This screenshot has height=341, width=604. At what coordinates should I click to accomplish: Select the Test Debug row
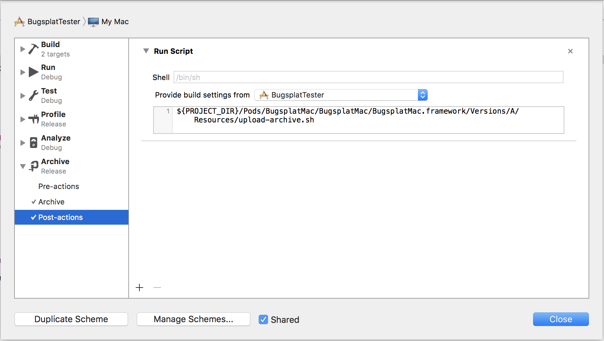(72, 96)
